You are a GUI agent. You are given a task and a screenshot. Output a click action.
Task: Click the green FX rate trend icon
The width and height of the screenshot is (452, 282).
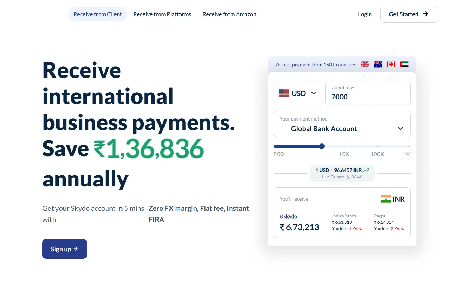[x=366, y=170]
